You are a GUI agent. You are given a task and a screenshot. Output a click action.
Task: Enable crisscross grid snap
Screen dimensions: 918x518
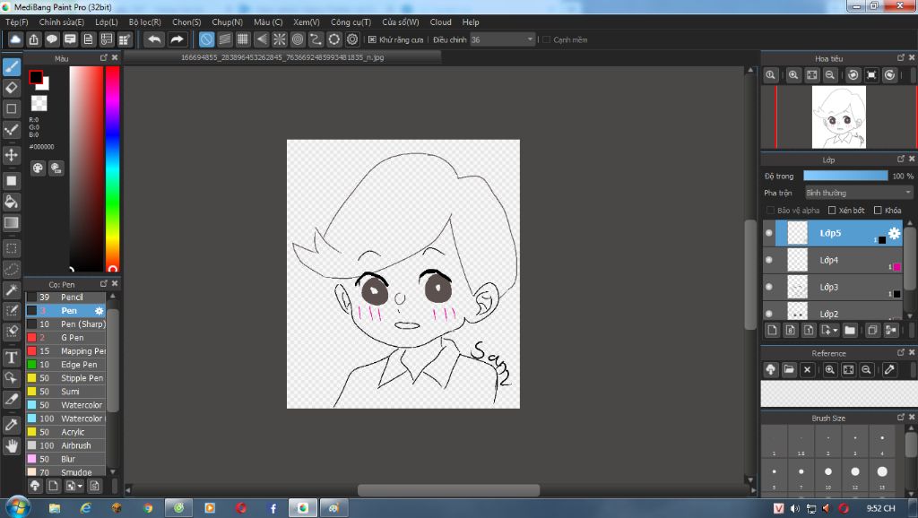pos(243,39)
